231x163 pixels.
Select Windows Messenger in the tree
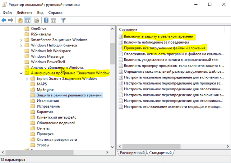pos(48,56)
